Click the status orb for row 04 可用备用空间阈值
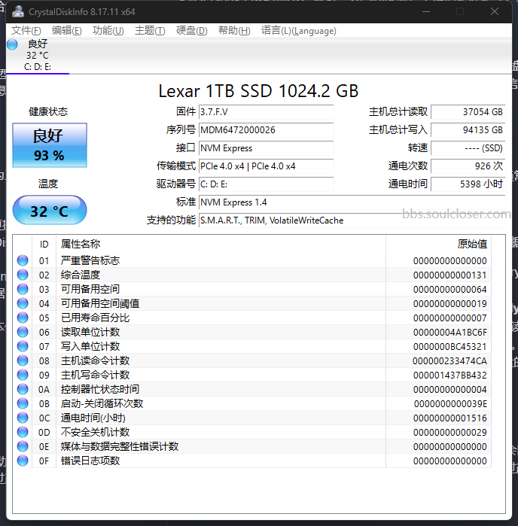 [23, 303]
